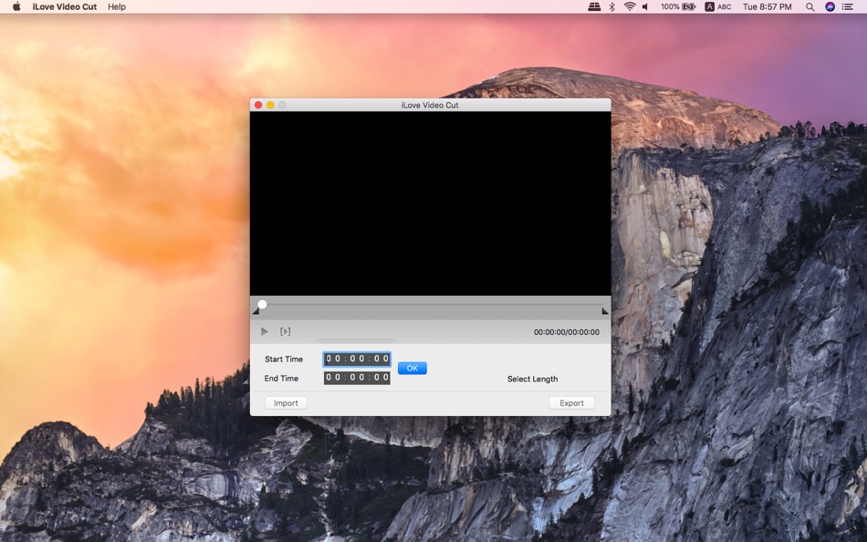Click the volume speaker icon
867x542 pixels.
tap(645, 6)
